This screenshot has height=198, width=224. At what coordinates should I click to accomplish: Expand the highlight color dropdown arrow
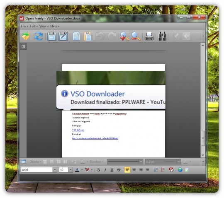[92, 170]
